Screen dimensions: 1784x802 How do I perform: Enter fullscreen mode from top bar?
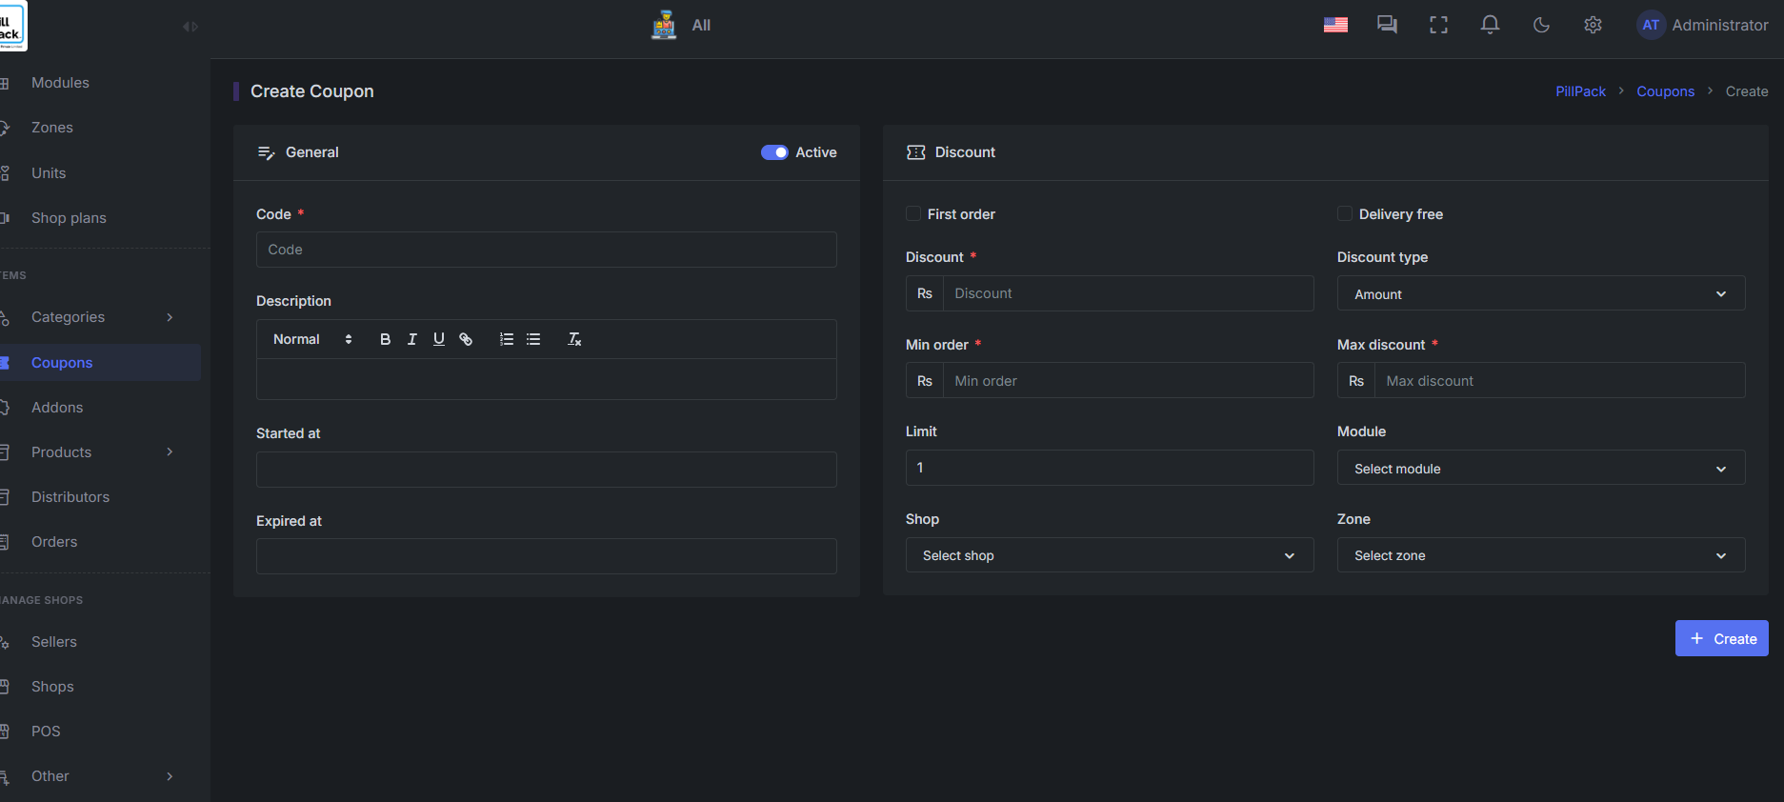1438,26
